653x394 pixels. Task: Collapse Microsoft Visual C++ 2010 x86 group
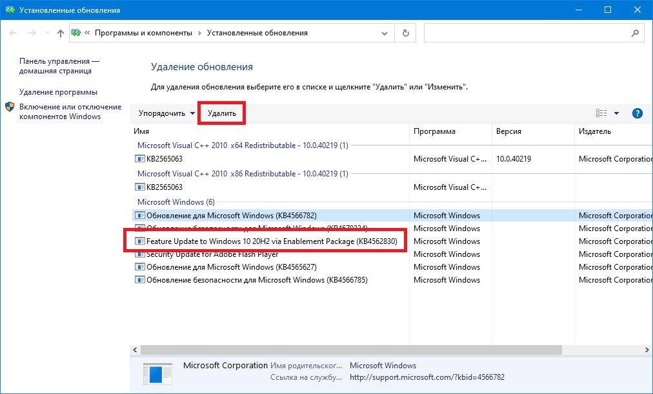pyautogui.click(x=243, y=174)
